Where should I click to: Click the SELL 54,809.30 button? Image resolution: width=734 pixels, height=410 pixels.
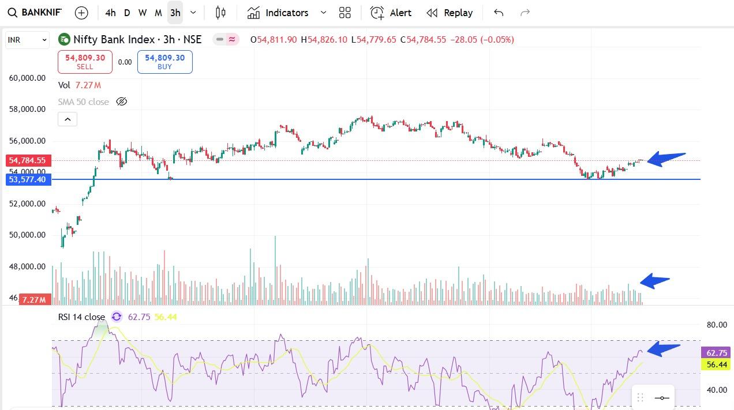click(85, 62)
